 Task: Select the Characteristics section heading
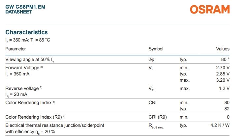coord(27,32)
